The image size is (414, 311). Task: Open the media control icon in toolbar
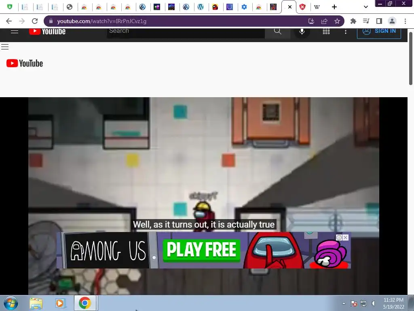tap(366, 21)
